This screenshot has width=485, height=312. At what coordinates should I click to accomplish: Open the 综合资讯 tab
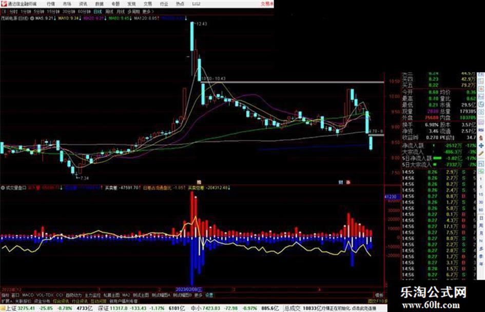coord(61,301)
